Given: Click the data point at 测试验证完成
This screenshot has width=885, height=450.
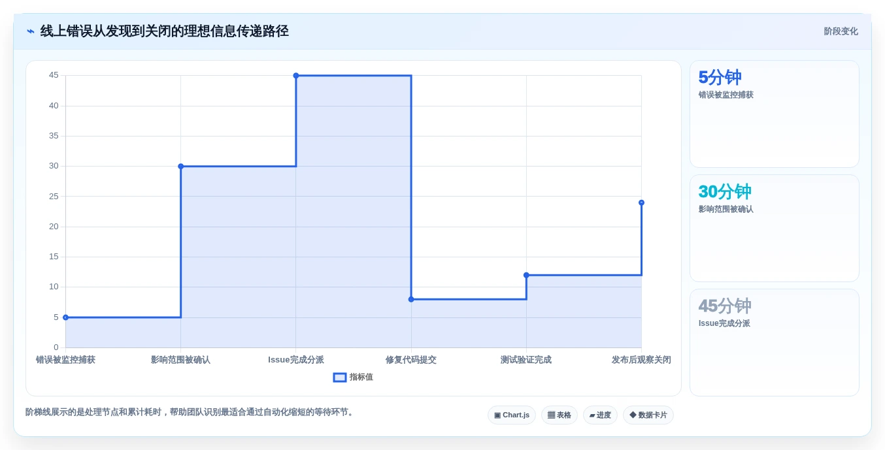Looking at the screenshot, I should click(526, 275).
